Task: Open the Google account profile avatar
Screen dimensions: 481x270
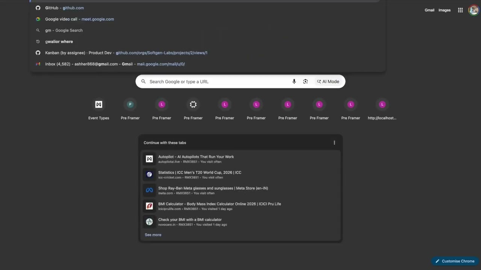Action: coord(473,10)
